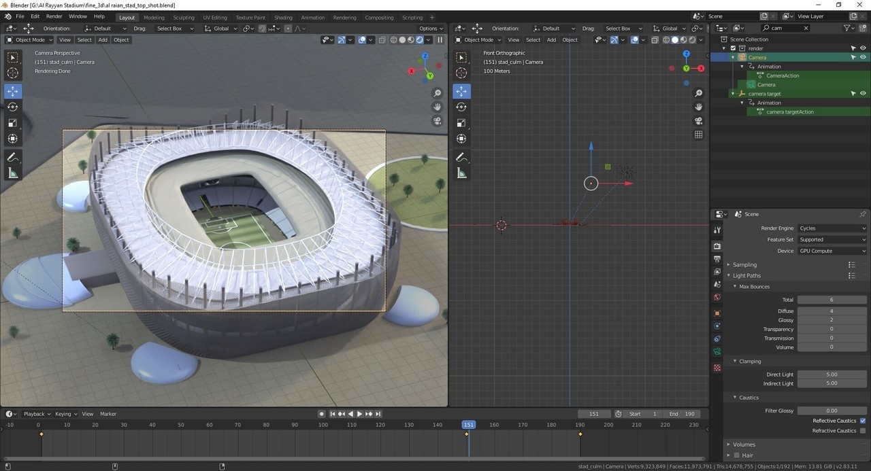Image resolution: width=871 pixels, height=471 pixels.
Task: Switch to the Animation workspace tab
Action: point(312,18)
